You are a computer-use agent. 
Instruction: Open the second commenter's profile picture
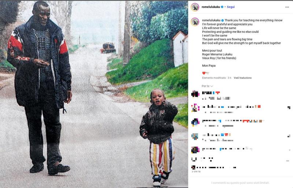[195, 108]
